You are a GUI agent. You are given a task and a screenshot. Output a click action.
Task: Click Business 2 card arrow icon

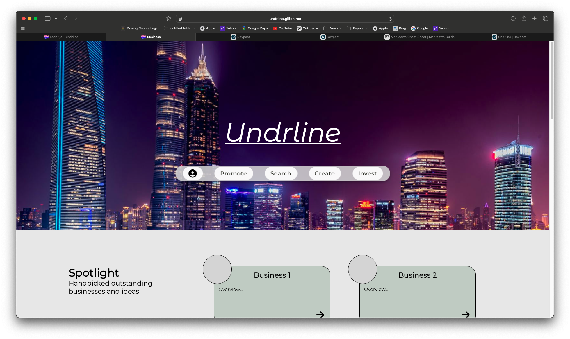point(466,314)
